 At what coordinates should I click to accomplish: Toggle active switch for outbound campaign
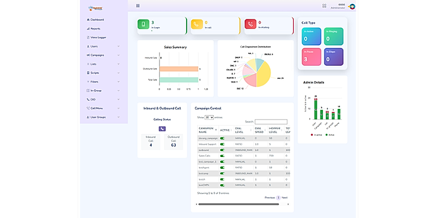[x=223, y=150]
